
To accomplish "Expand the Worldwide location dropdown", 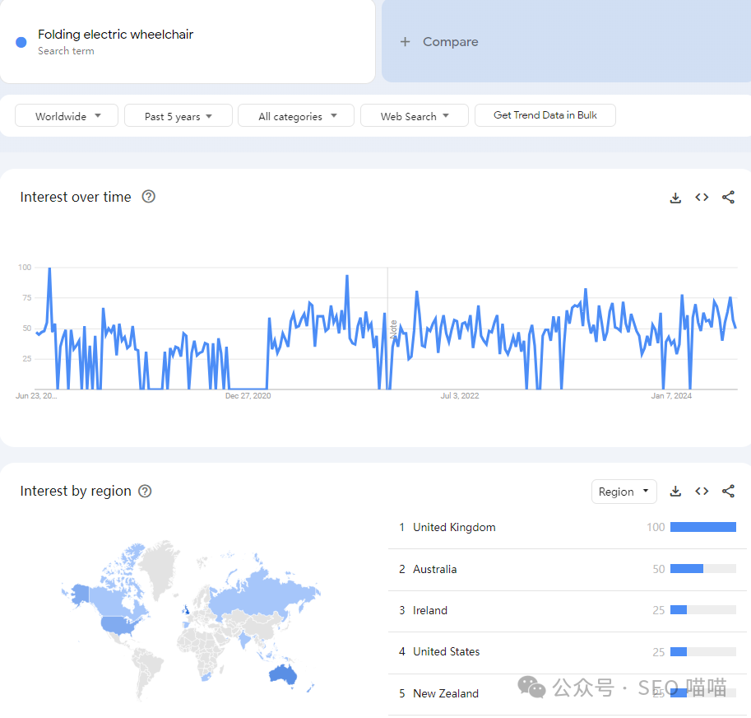I will point(67,116).
